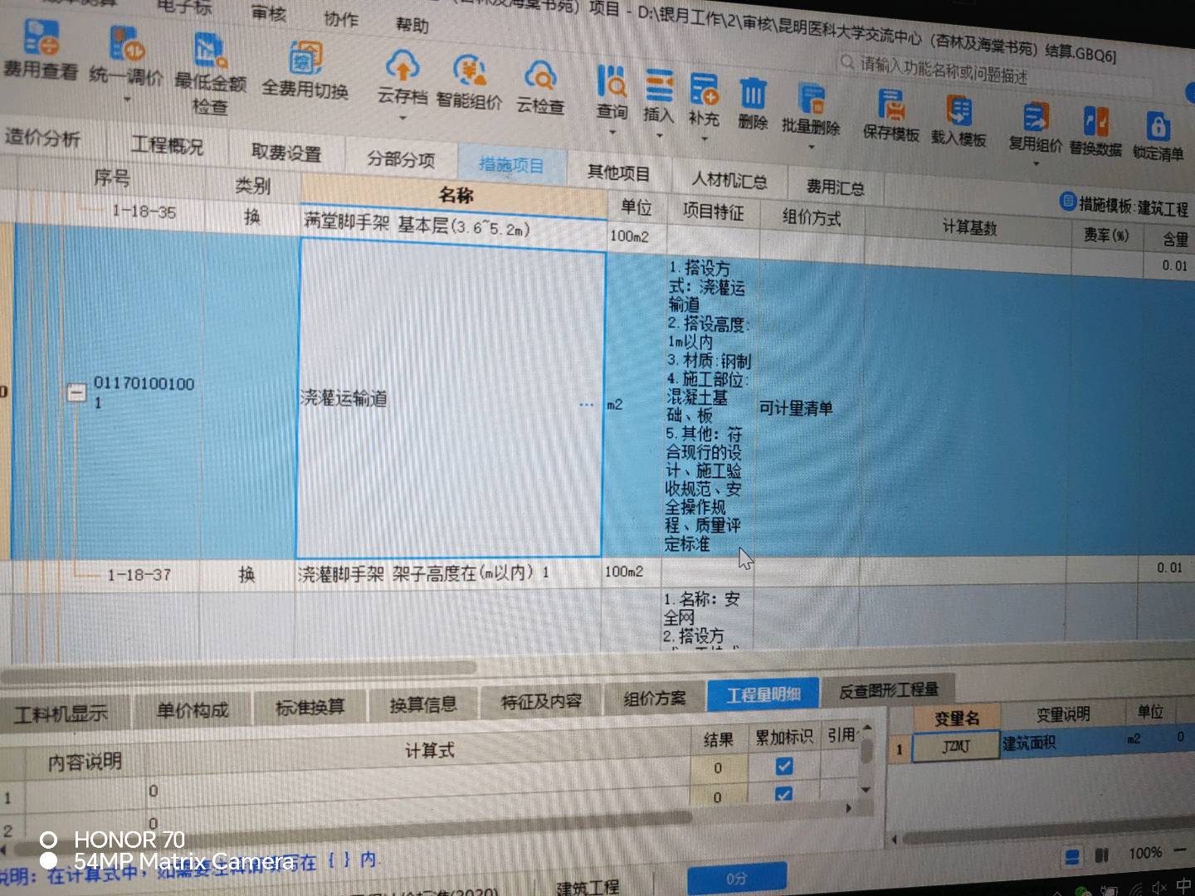
Task: Click the 替换数据 icon
Action: tap(1095, 121)
